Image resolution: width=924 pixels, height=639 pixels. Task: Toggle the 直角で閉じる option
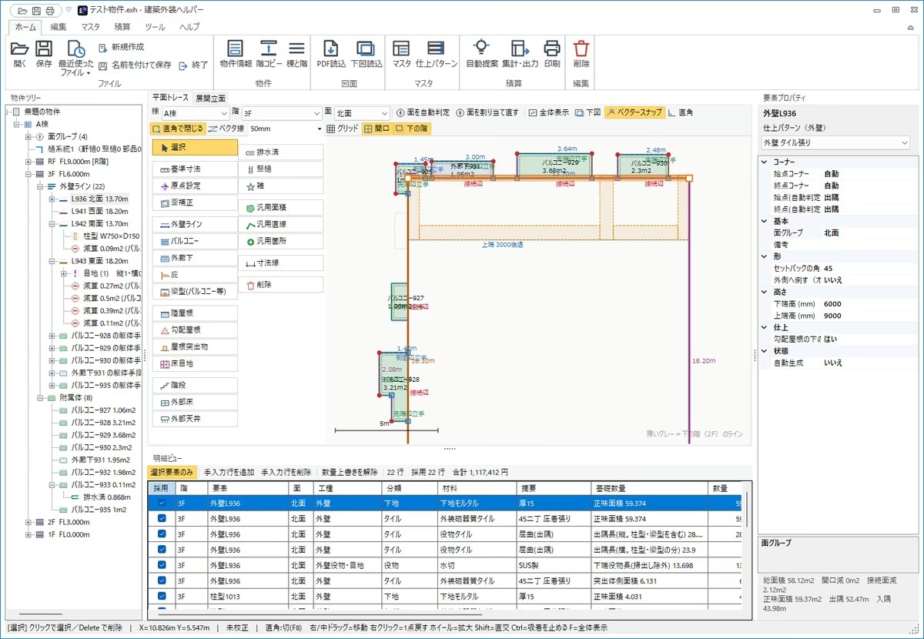pyautogui.click(x=177, y=129)
